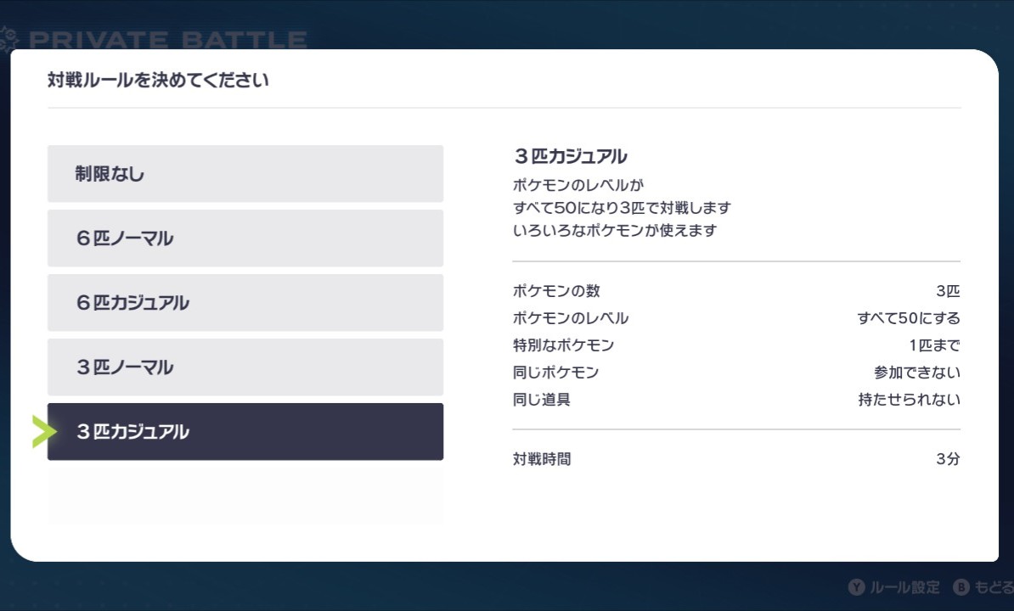
Task: Choose the 6匹ノーマル battle rule
Action: [245, 238]
